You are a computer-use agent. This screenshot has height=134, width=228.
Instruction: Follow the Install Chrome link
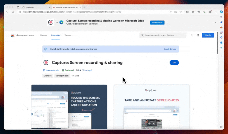click(x=170, y=49)
